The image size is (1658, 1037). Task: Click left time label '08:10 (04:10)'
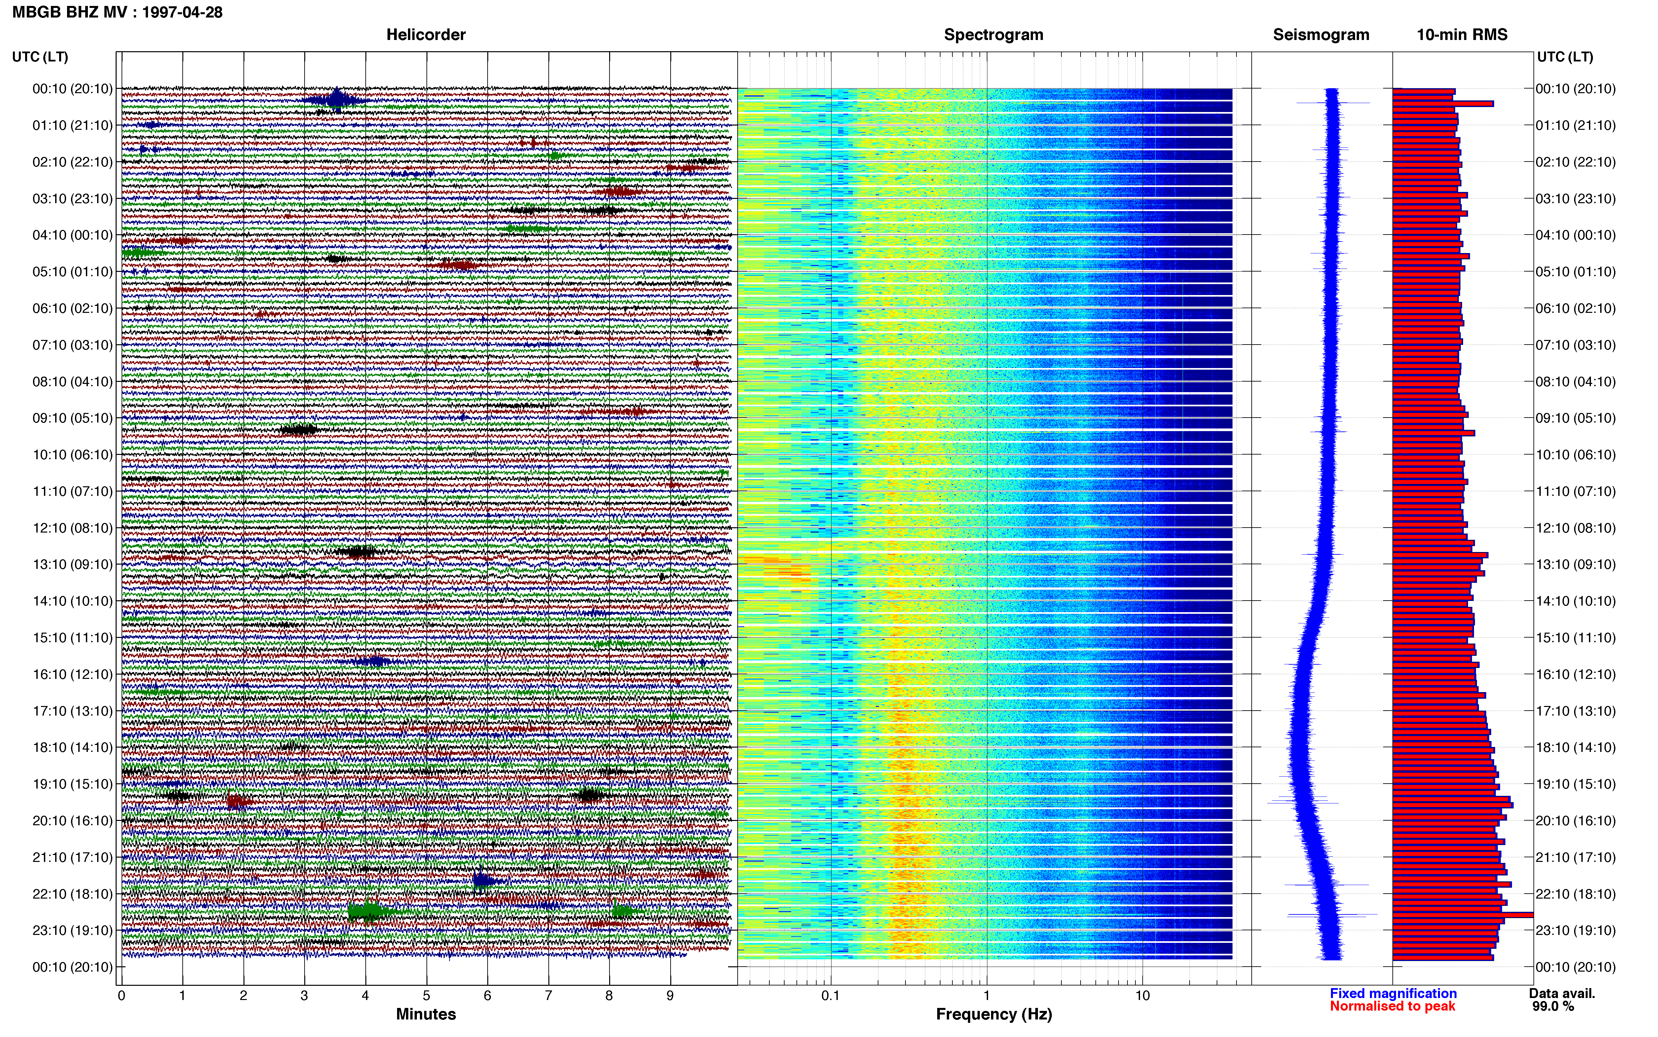73,381
